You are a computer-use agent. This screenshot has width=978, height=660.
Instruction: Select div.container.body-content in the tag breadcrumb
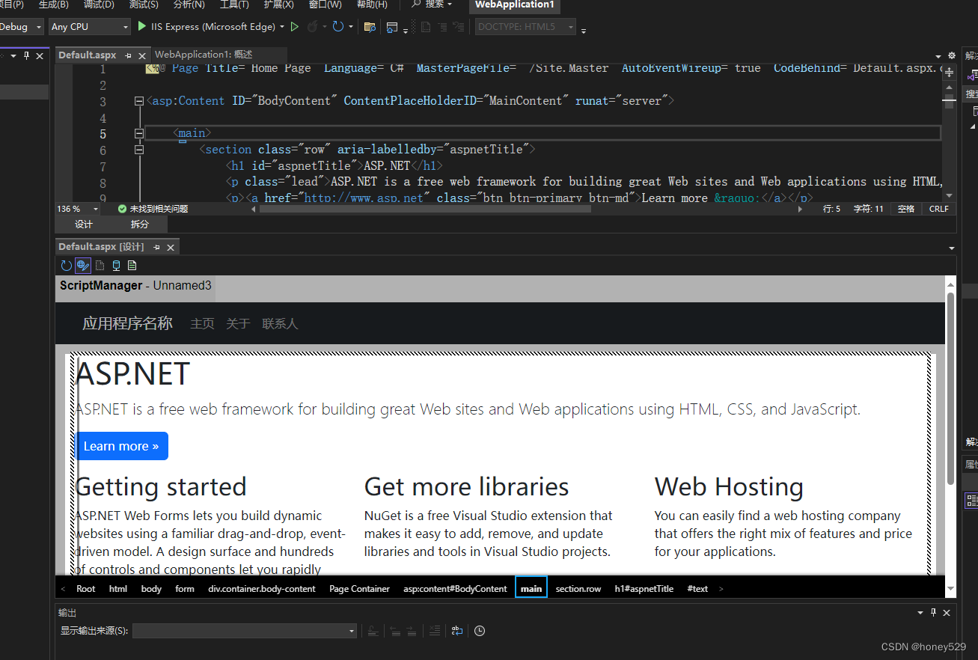[262, 589]
